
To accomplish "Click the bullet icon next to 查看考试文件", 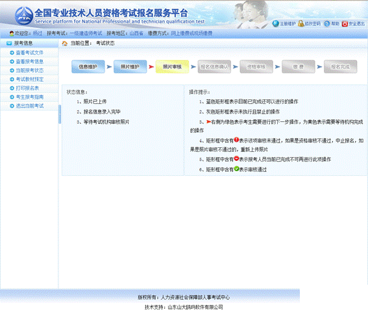I will [12, 53].
